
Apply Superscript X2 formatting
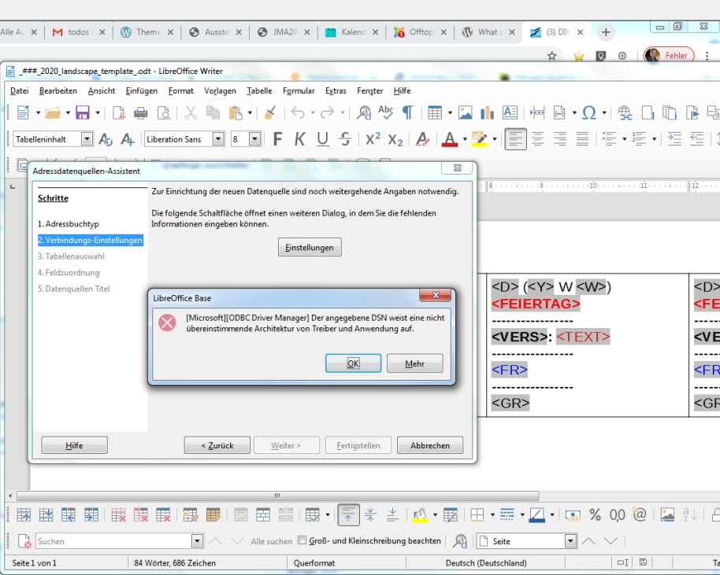pos(373,139)
